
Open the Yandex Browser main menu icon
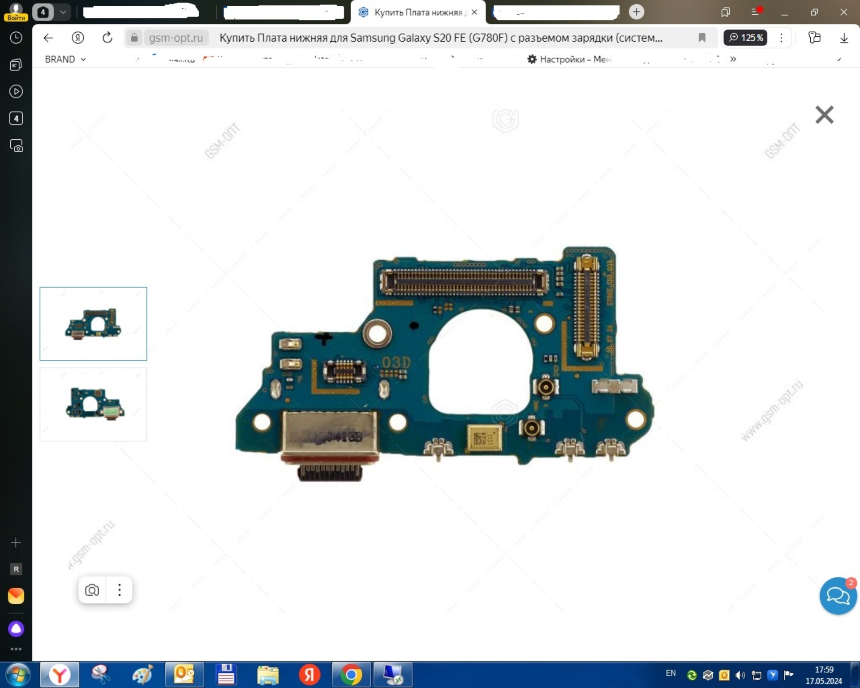coord(756,12)
